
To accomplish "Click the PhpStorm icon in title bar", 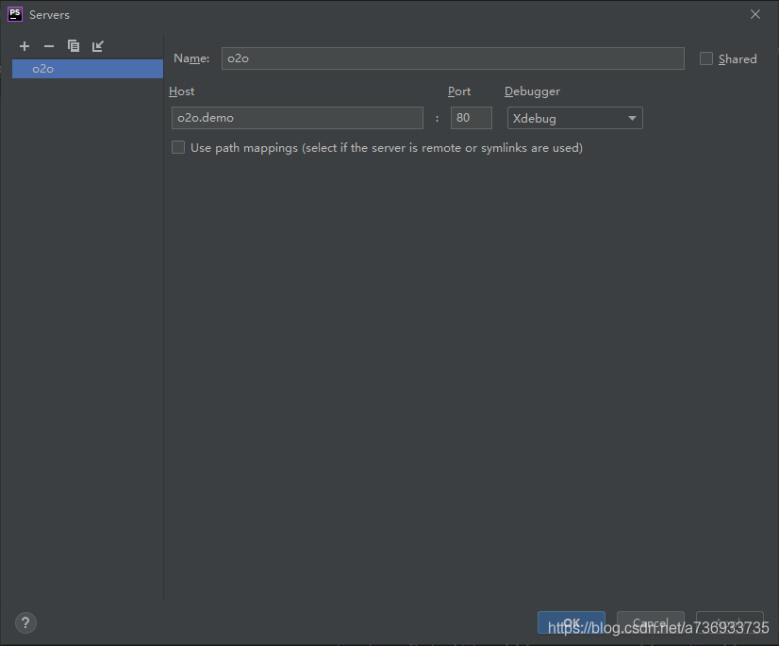I will click(13, 13).
